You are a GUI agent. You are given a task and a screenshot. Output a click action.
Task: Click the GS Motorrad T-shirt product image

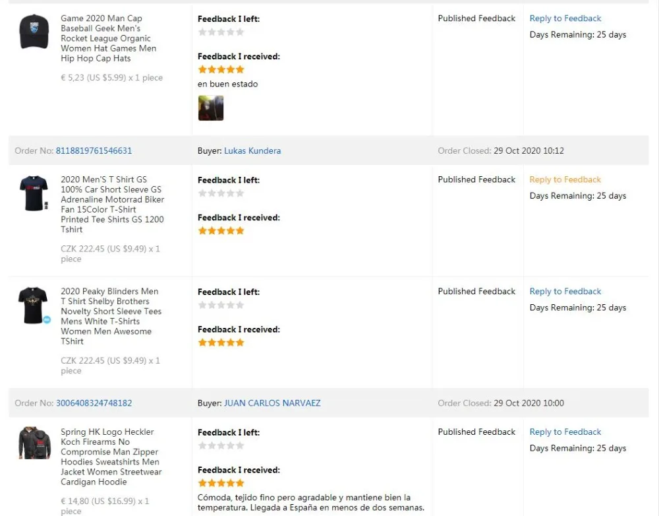[x=34, y=193]
